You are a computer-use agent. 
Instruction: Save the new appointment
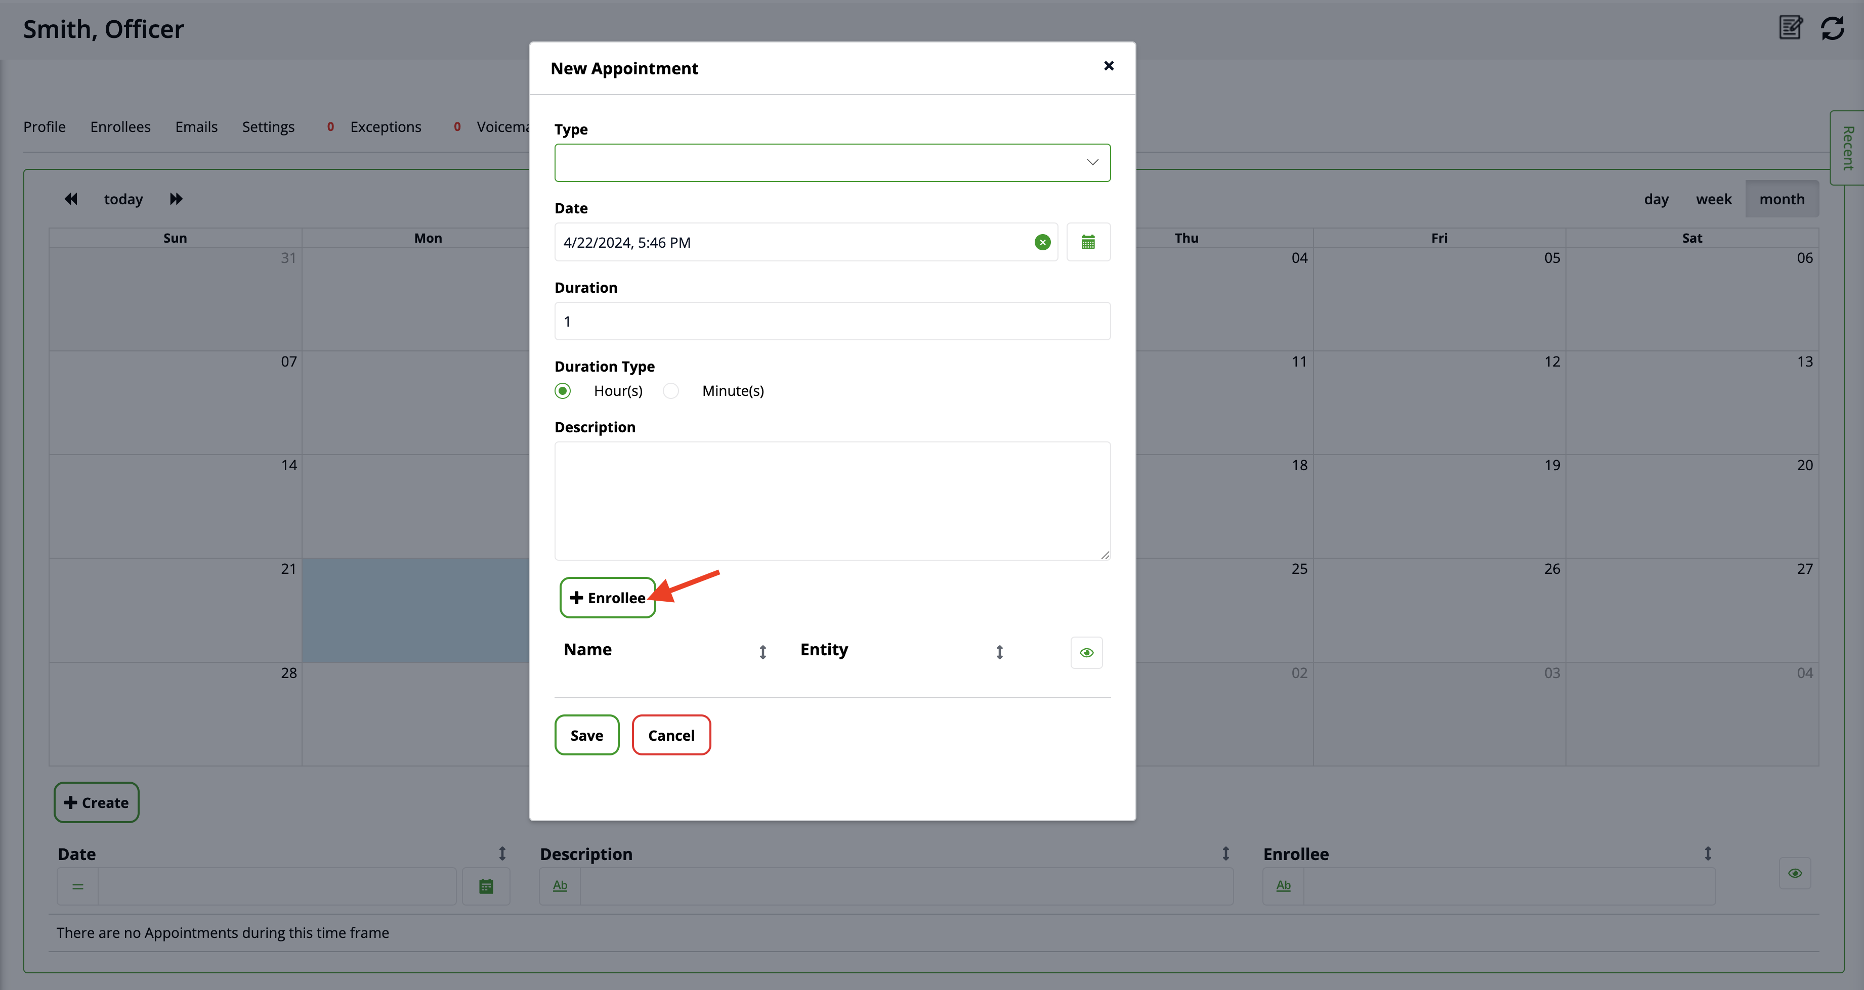[586, 735]
